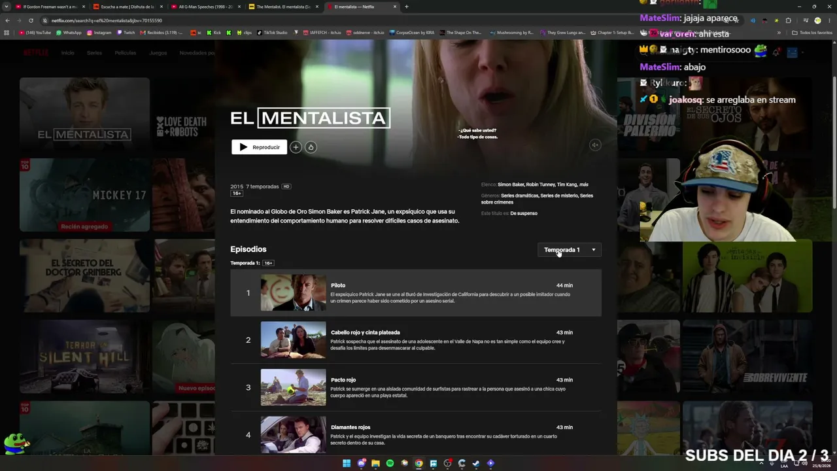Open File Explorer from the taskbar

tap(375, 463)
